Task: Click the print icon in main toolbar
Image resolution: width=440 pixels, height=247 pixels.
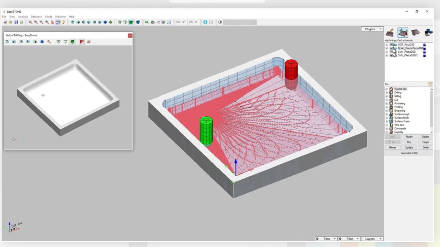Action: click(x=22, y=22)
